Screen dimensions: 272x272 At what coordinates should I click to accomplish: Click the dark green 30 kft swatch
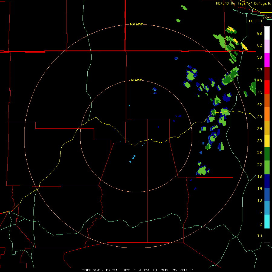[267, 154]
